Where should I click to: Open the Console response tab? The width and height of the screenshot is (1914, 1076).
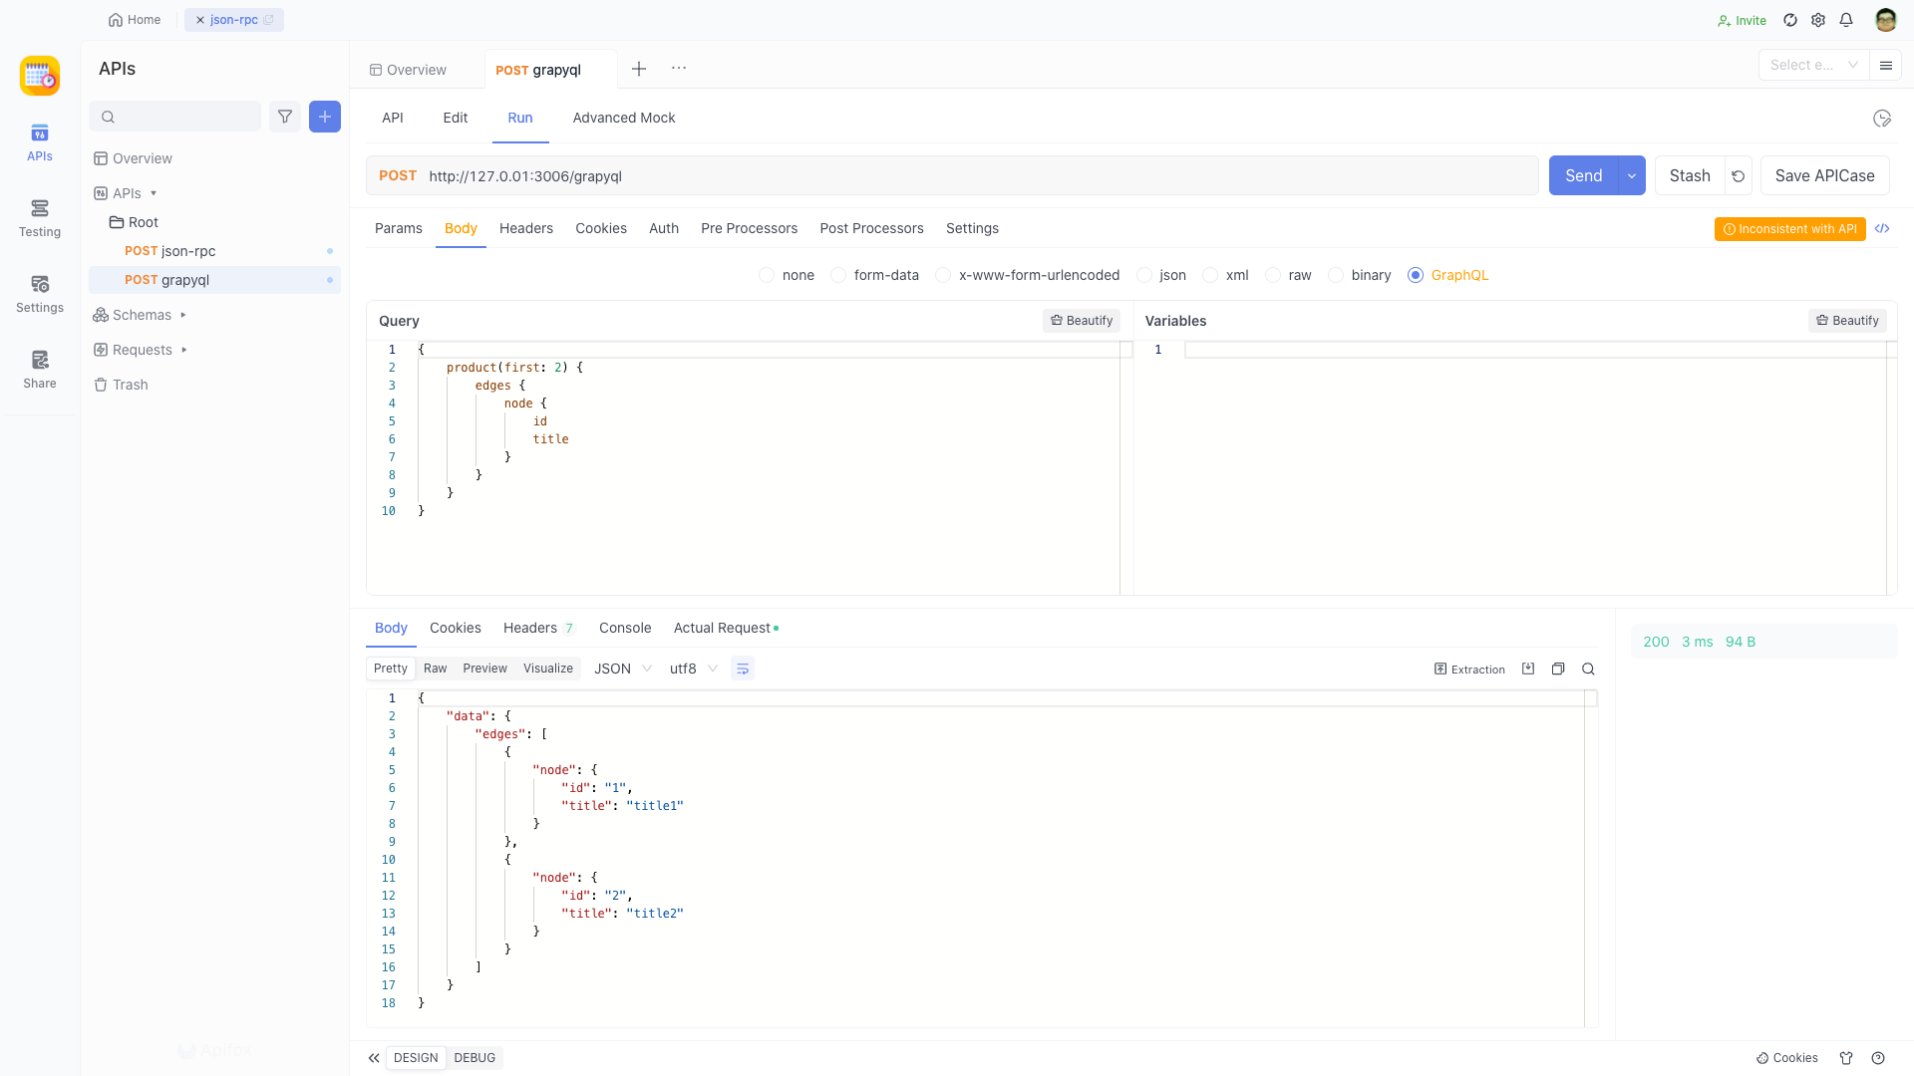[625, 629]
